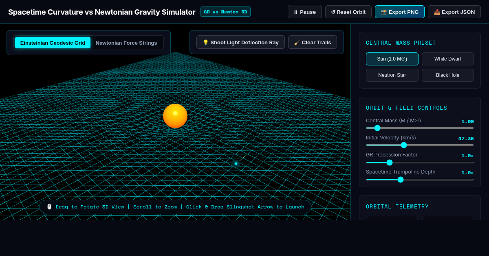Select the Sun (1.0 M☉) preset
This screenshot has height=256, width=489.
click(392, 59)
